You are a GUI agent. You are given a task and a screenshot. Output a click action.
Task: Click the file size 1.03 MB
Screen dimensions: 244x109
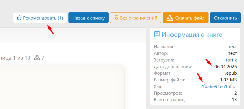click(229, 80)
